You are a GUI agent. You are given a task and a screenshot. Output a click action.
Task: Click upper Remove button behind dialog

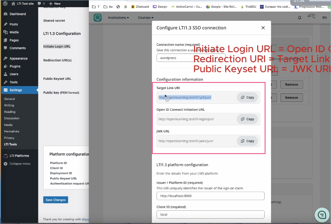click(x=291, y=84)
